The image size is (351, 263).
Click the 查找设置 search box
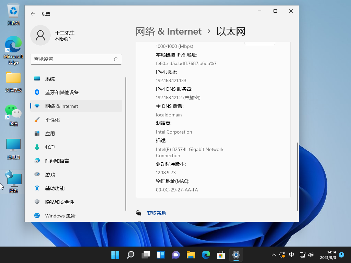pyautogui.click(x=76, y=59)
